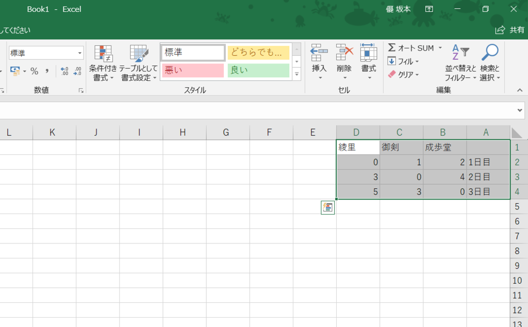
Task: Expand the formula bar chevron
Action: pyautogui.click(x=520, y=110)
